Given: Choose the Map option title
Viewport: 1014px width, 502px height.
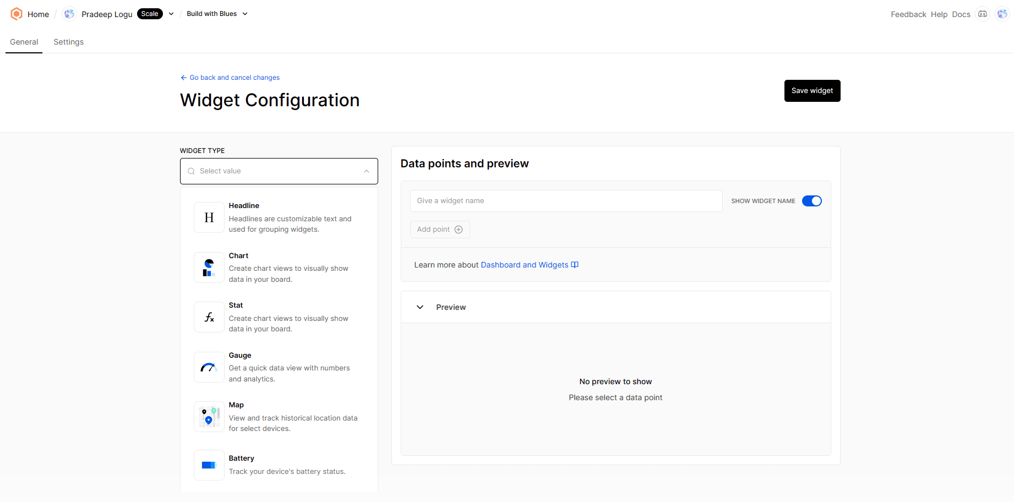Looking at the screenshot, I should click(x=236, y=405).
